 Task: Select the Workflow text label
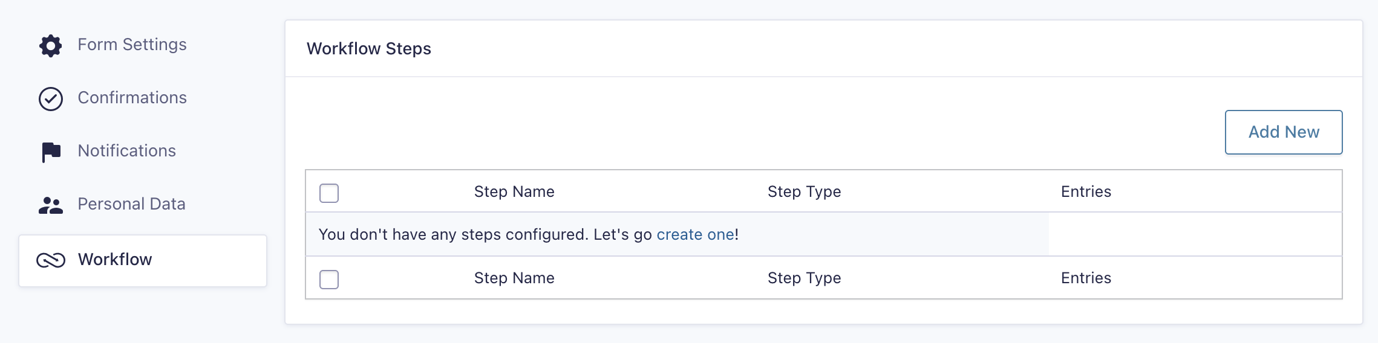115,260
